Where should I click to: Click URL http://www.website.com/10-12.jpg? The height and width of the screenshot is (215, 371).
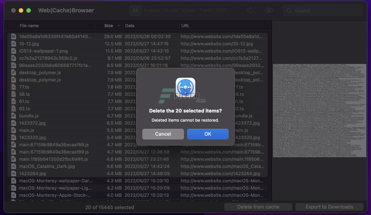(217, 44)
